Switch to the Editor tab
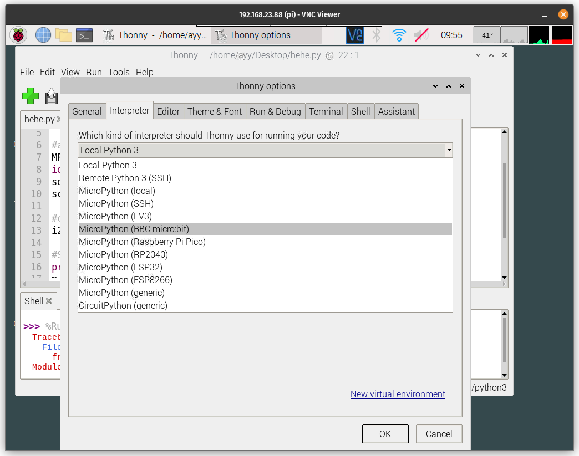 pos(169,111)
